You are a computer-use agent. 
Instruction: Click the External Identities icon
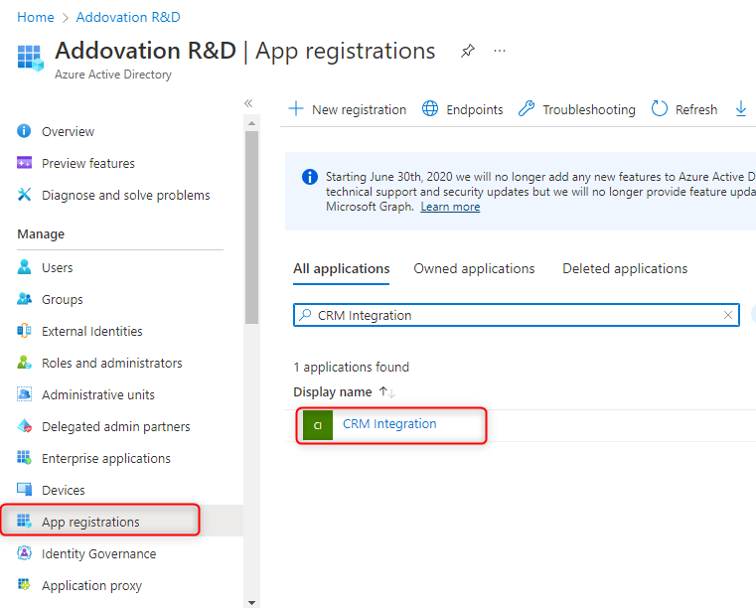coord(24,331)
